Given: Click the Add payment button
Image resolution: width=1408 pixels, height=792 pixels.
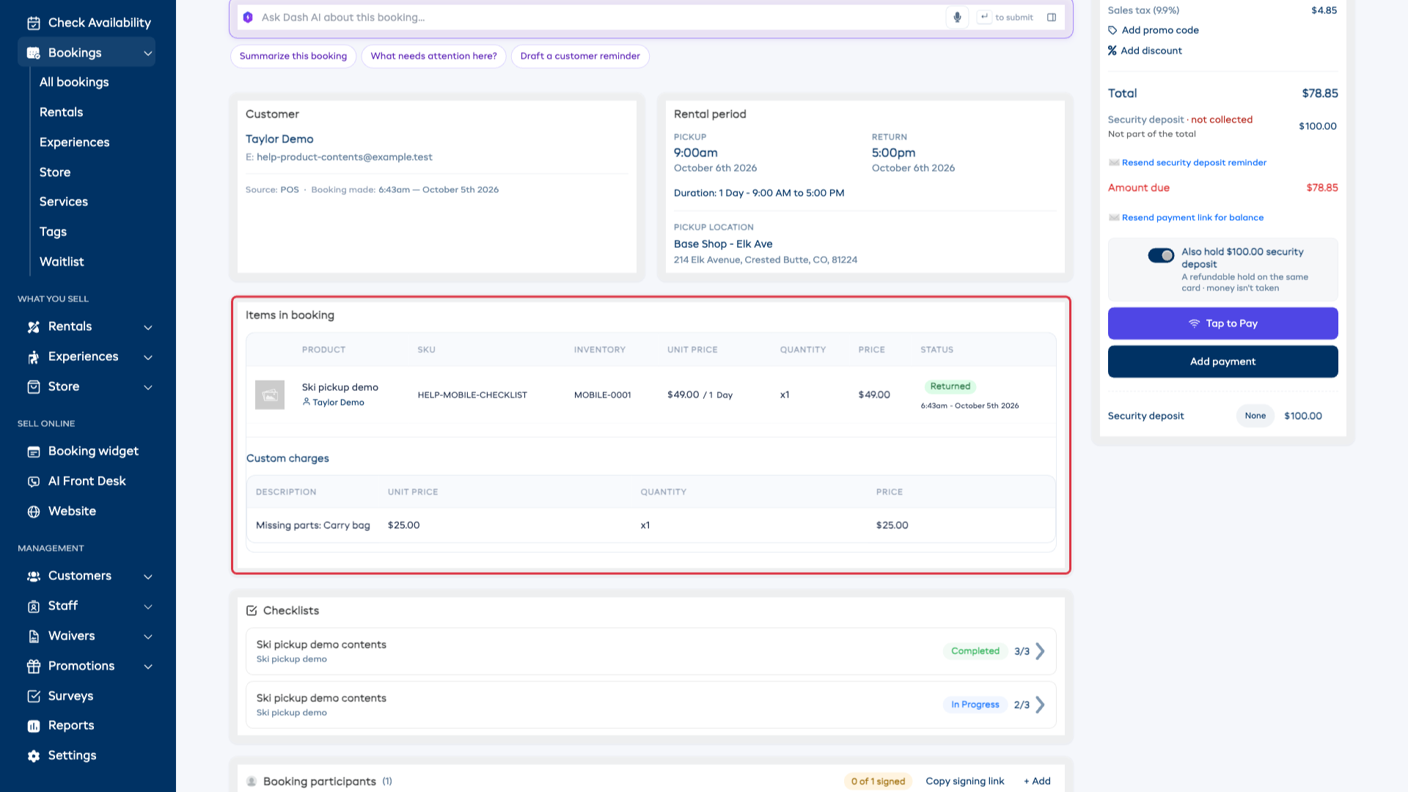Looking at the screenshot, I should (x=1222, y=362).
